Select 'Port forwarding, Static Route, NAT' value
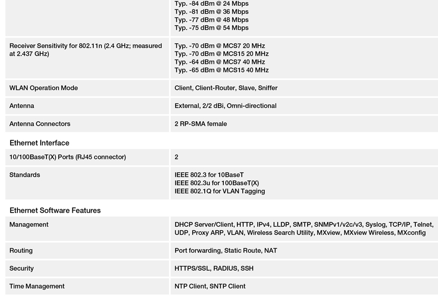438x298 pixels. (226, 251)
